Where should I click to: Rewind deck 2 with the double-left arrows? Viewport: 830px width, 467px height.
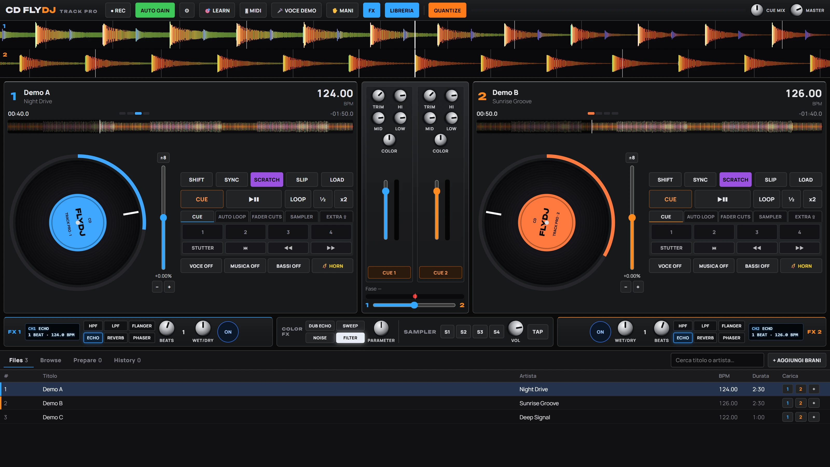coord(757,248)
